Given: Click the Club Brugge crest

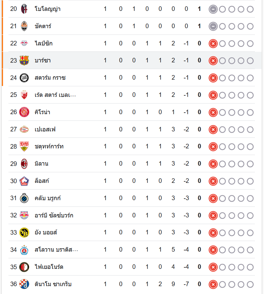Looking at the screenshot, I should [24, 198].
